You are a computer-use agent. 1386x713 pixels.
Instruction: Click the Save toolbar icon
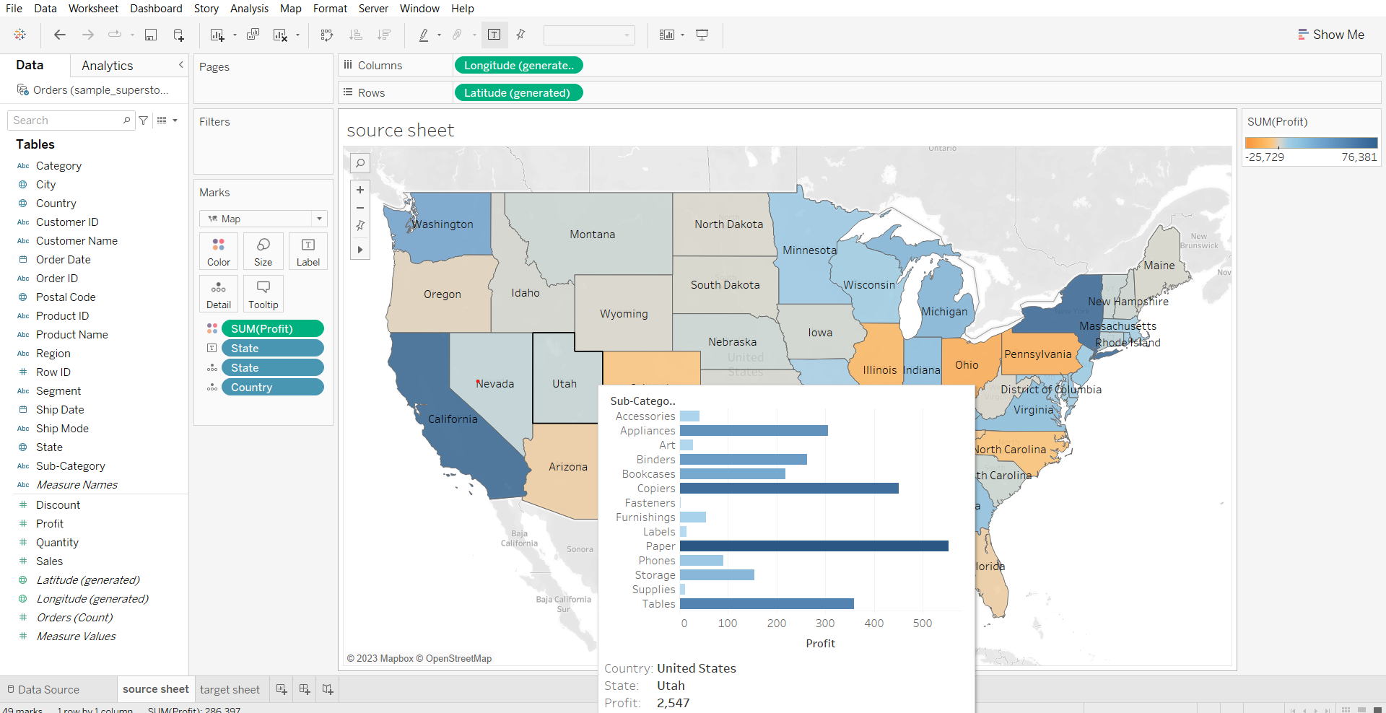click(x=151, y=35)
